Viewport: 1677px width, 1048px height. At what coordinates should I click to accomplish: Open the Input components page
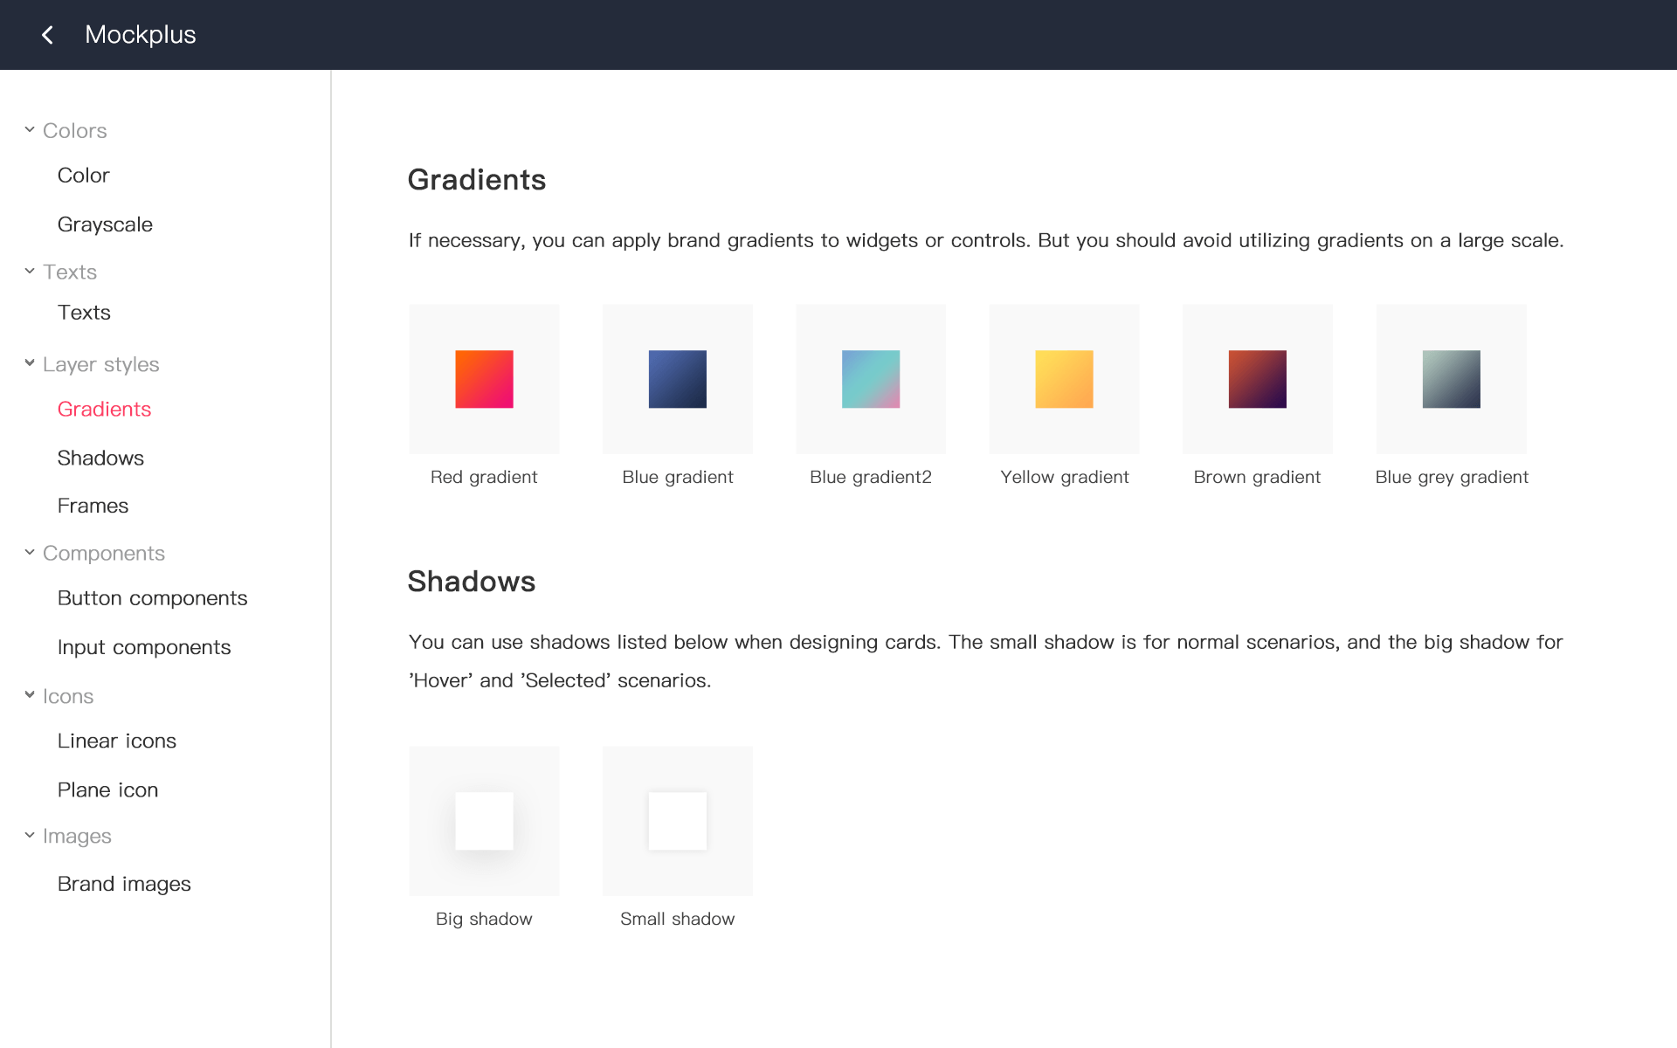[144, 647]
